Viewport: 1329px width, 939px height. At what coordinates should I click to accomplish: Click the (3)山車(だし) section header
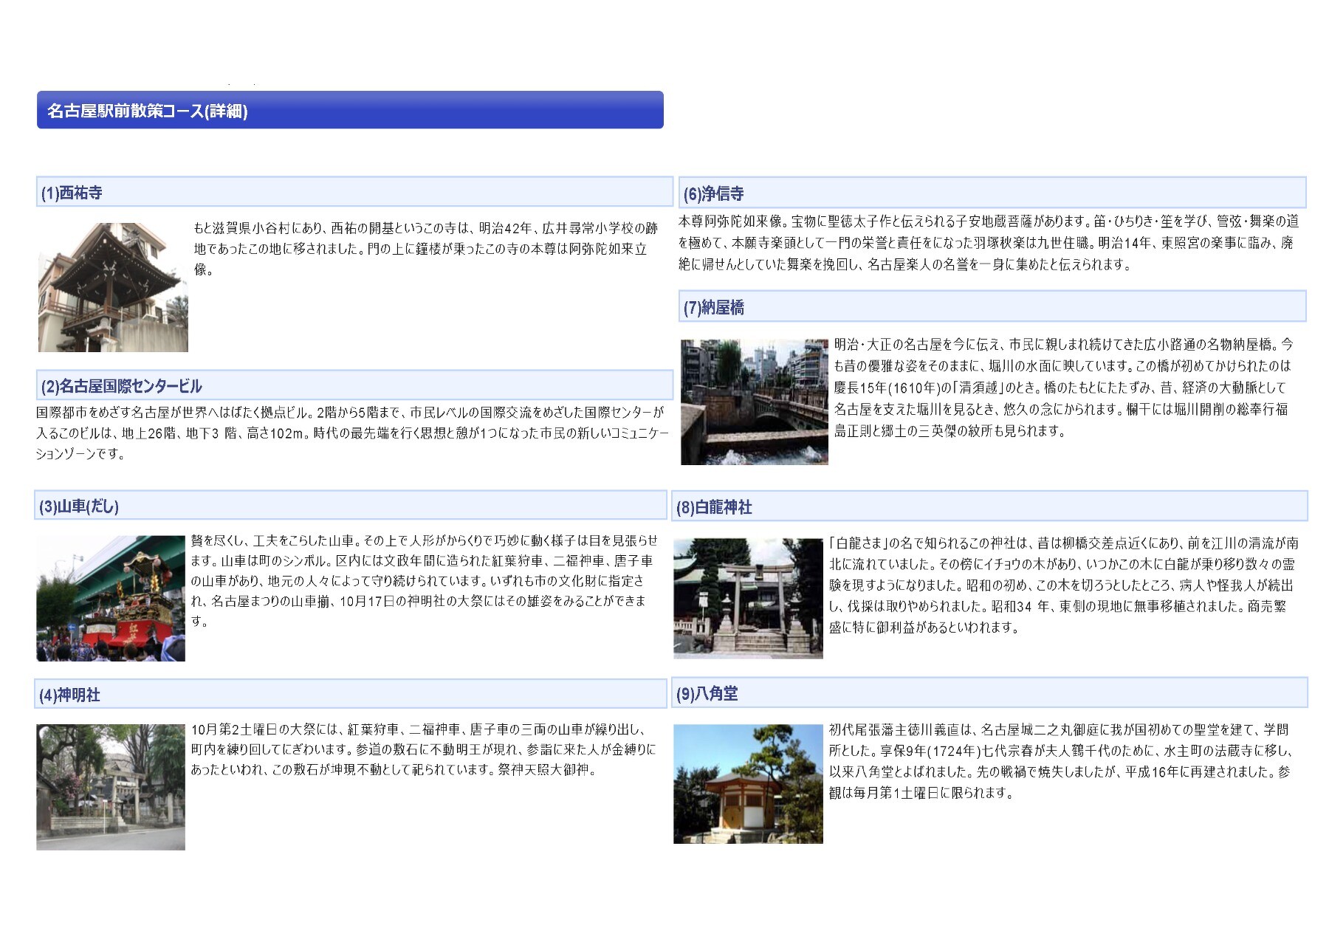pos(351,506)
